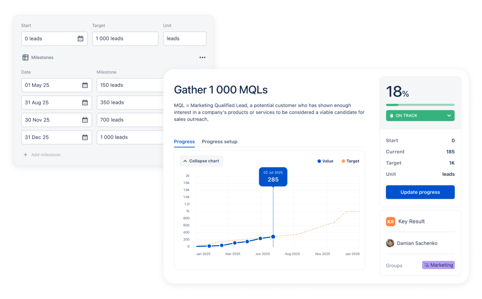
Task: Toggle the Value legend series
Action: 325,161
